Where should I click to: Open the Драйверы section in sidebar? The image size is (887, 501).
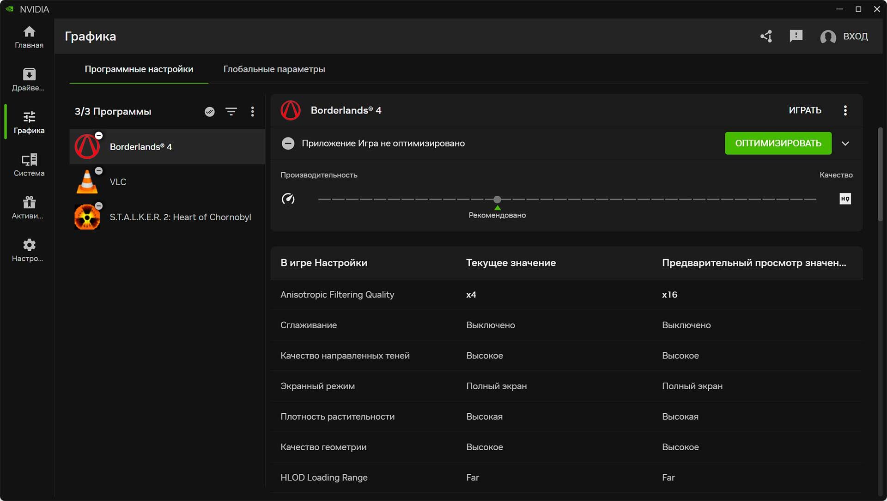point(29,78)
